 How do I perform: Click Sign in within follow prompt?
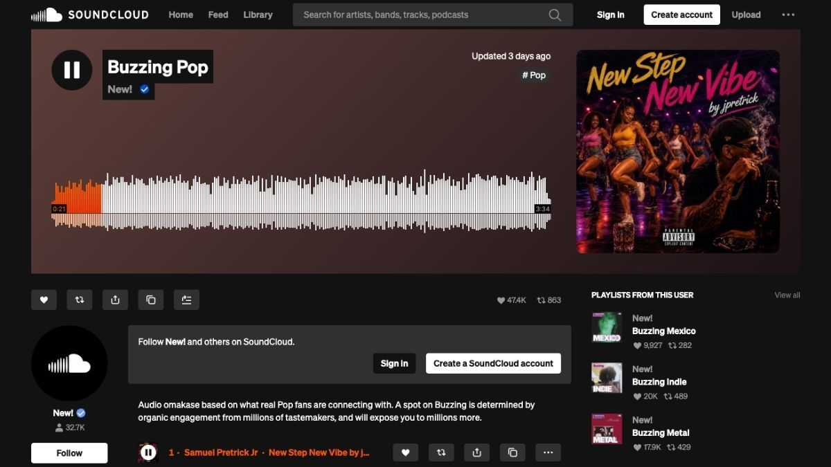[x=394, y=363]
